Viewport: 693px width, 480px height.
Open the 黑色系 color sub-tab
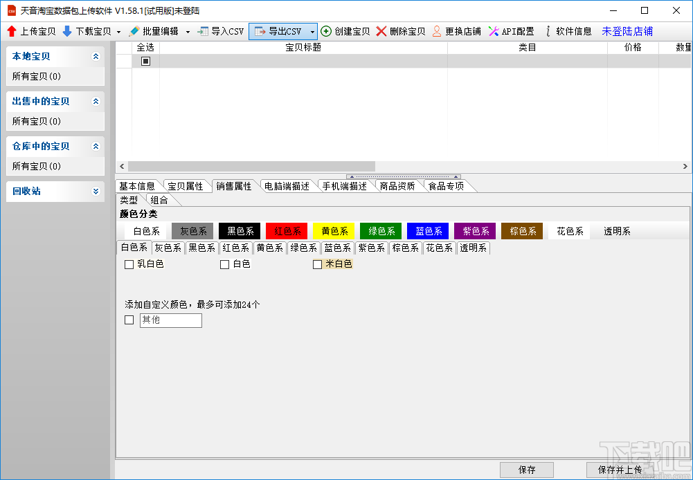point(202,248)
